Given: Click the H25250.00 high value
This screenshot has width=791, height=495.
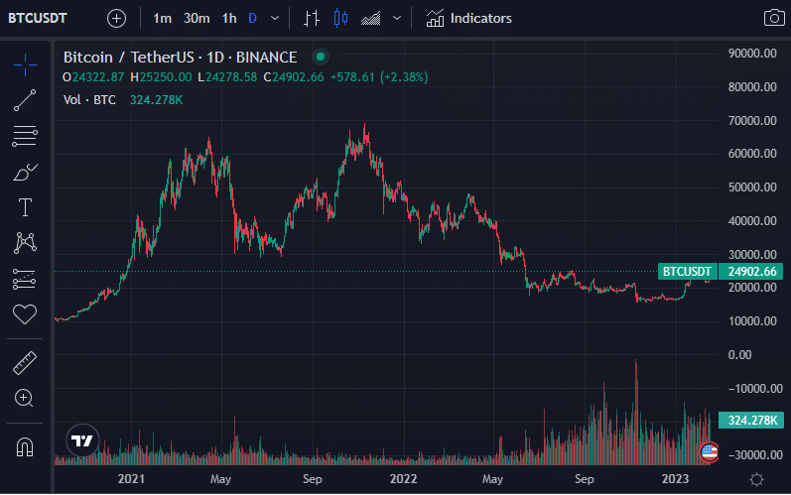Looking at the screenshot, I should point(161,77).
